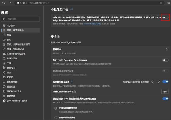
Task: Select the 请选择服务提供商 radio option
Action: coord(56,117)
